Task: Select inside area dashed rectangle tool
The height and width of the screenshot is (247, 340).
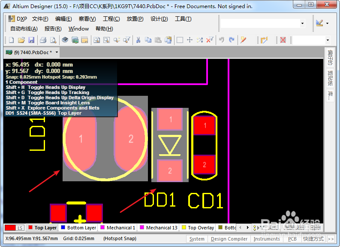Action: click(x=180, y=40)
